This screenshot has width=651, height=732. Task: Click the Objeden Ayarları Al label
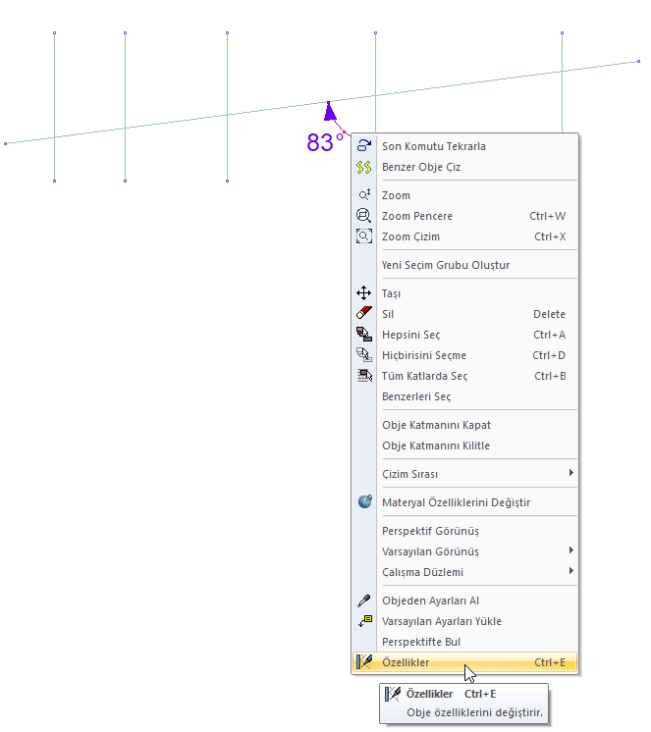(430, 601)
